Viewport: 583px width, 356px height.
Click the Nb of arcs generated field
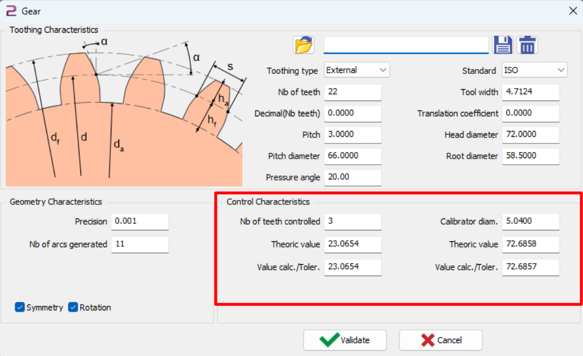coord(140,245)
